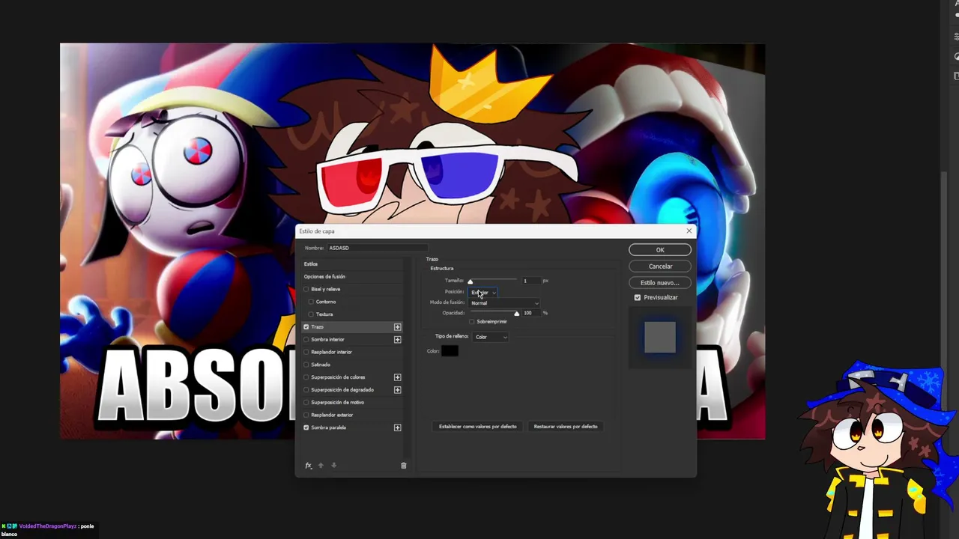Click the move effect down arrow icon
Viewport: 959px width, 539px height.
(333, 466)
